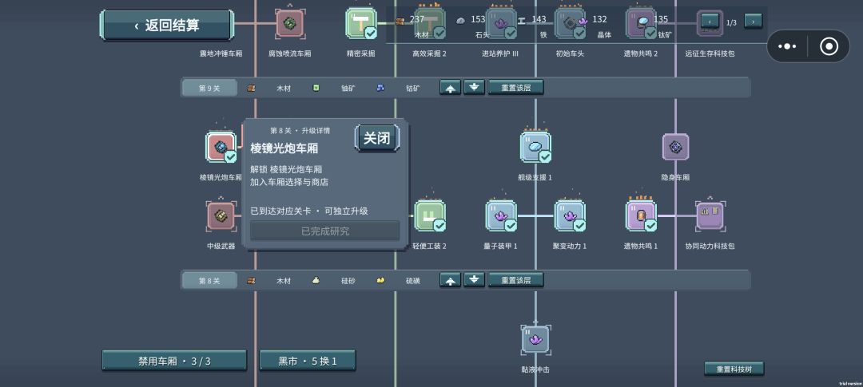Select the 棱镜光炮车厢 tech node icon
The width and height of the screenshot is (863, 387).
[x=221, y=147]
